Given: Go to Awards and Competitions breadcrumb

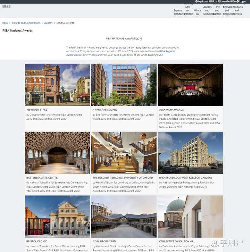Looking at the screenshot, I should click(26, 23).
